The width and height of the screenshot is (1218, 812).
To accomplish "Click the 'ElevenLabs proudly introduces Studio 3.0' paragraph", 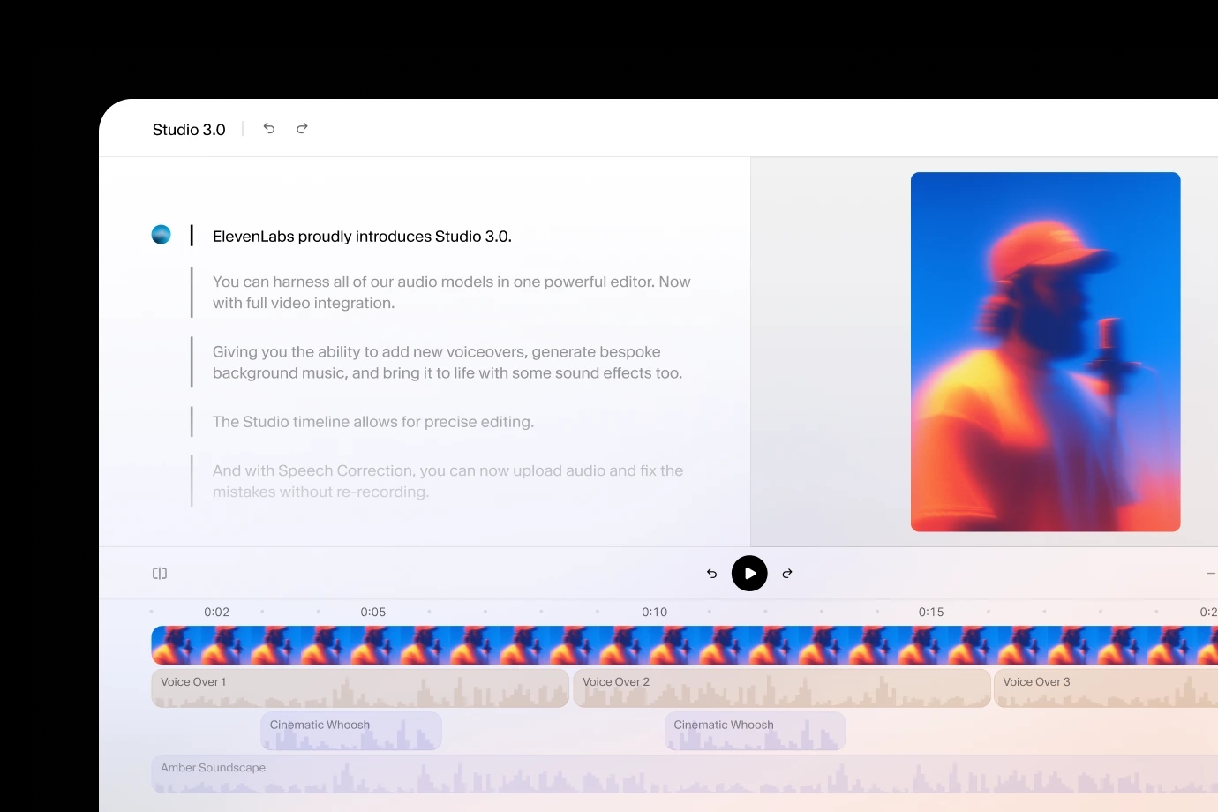I will [362, 237].
